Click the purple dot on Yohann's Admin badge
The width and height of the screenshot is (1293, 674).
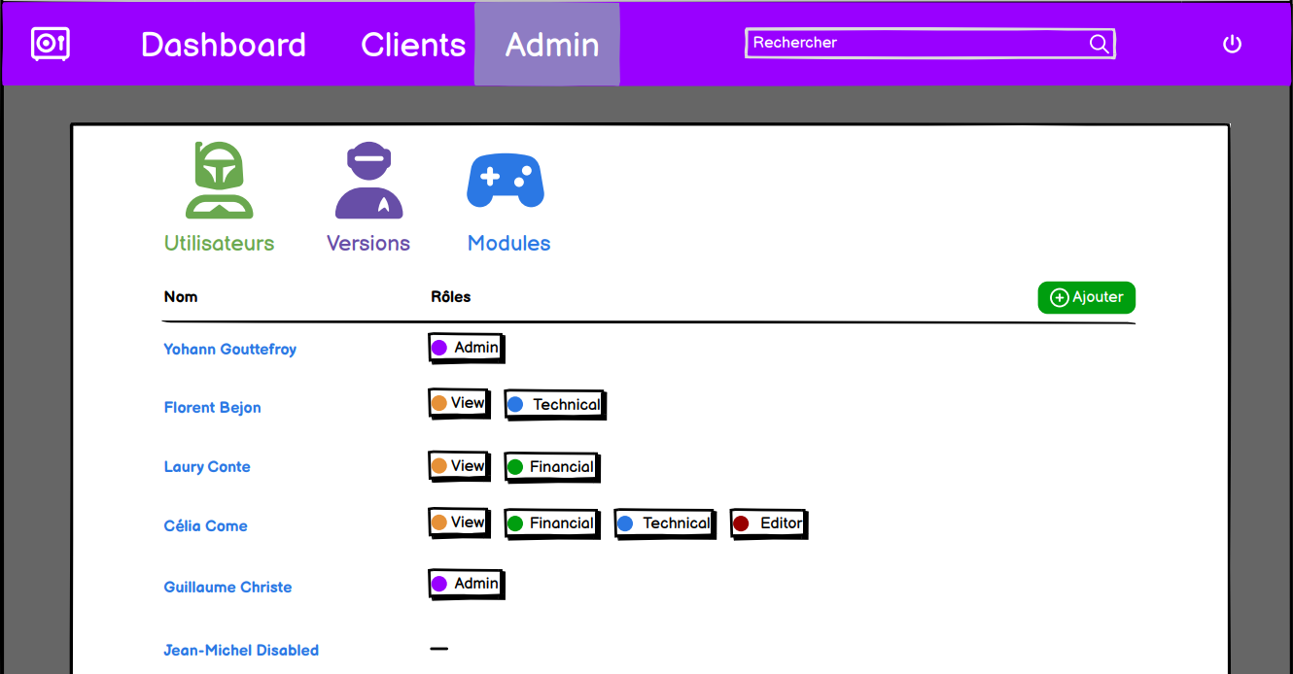coord(439,348)
